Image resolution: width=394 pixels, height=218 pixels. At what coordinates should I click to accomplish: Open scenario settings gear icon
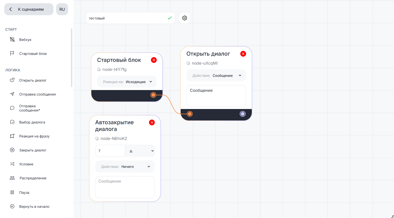(185, 18)
